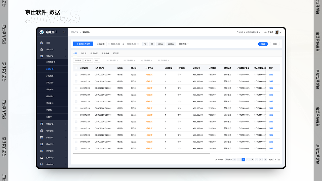Viewport: 322px width, 181px height.
Task: Click the 新增采购订单 button
Action: 83,44
